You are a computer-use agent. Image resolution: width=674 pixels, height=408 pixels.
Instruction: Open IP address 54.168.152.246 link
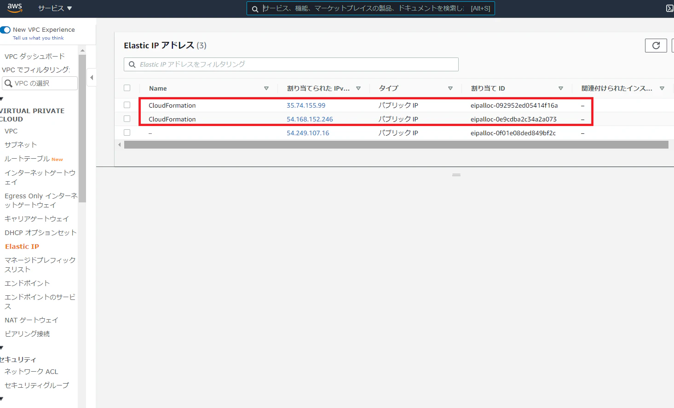(310, 119)
